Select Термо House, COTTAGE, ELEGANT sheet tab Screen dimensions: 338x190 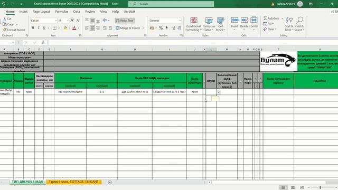(73, 182)
